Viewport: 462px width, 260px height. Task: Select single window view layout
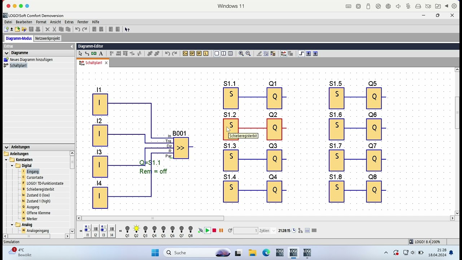point(217,53)
